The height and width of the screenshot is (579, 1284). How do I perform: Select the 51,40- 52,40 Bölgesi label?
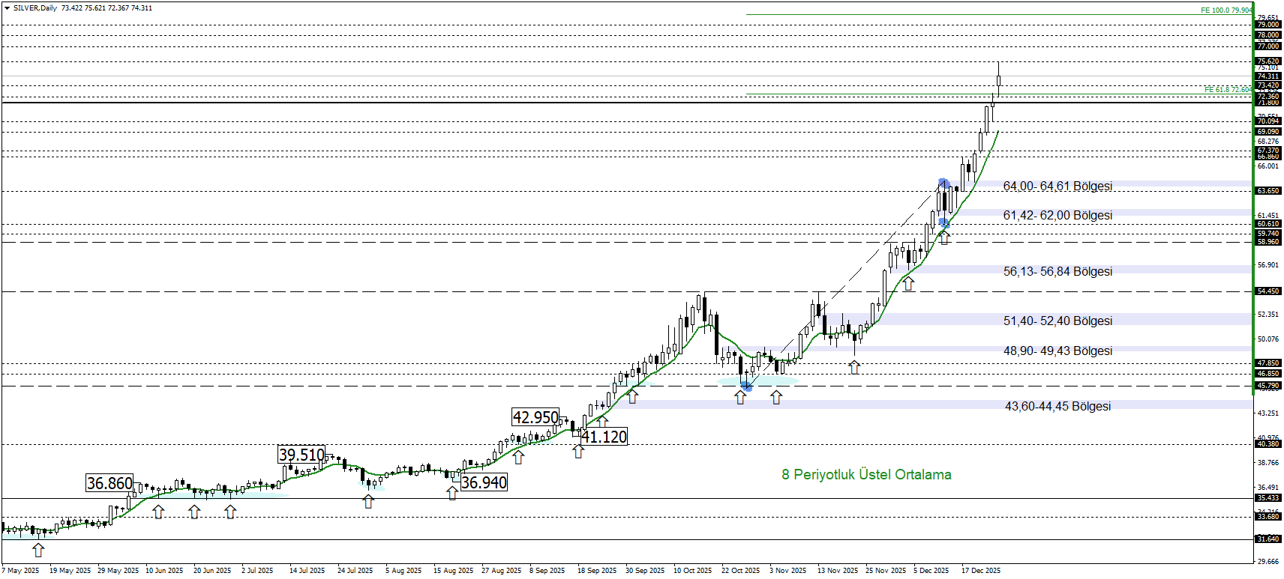pyautogui.click(x=1057, y=321)
